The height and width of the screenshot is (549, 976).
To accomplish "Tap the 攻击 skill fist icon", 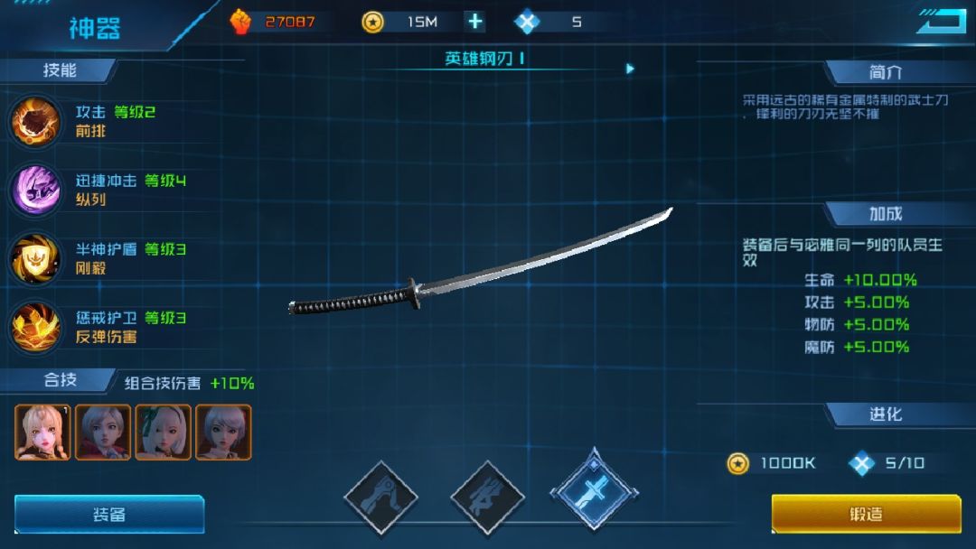I will point(35,121).
